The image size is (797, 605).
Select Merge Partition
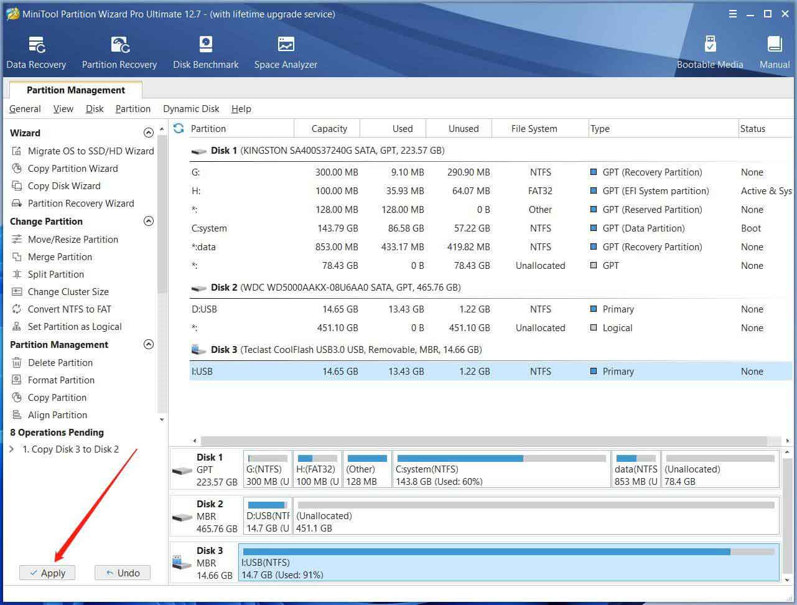point(52,256)
